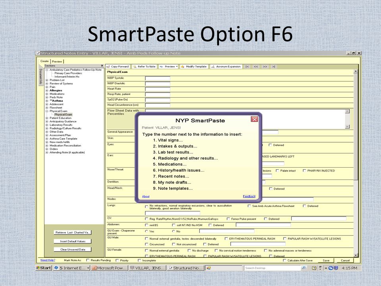Check the Incomplete checkbox

click(139, 260)
